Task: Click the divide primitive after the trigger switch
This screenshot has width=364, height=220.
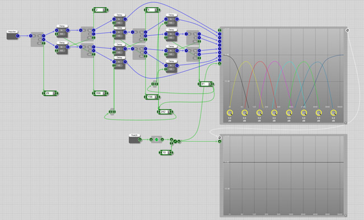Action: pos(175,141)
